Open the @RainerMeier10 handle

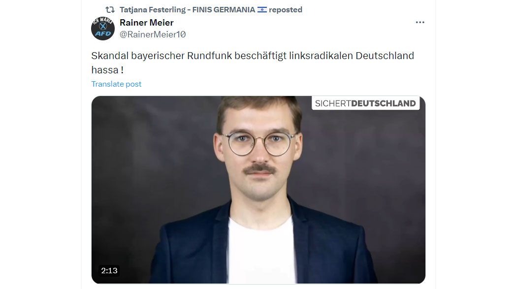click(x=153, y=34)
